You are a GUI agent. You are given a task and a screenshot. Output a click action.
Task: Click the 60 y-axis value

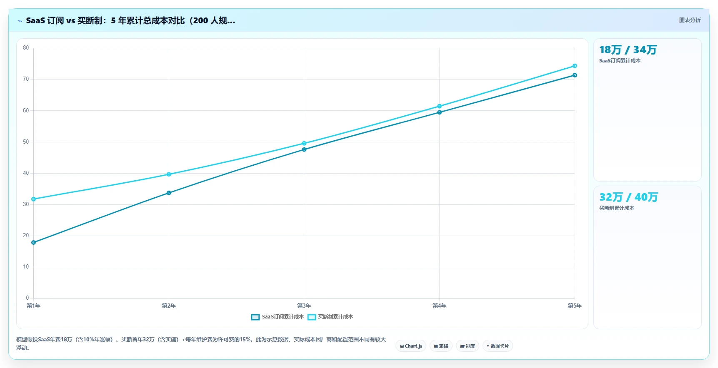(x=26, y=110)
